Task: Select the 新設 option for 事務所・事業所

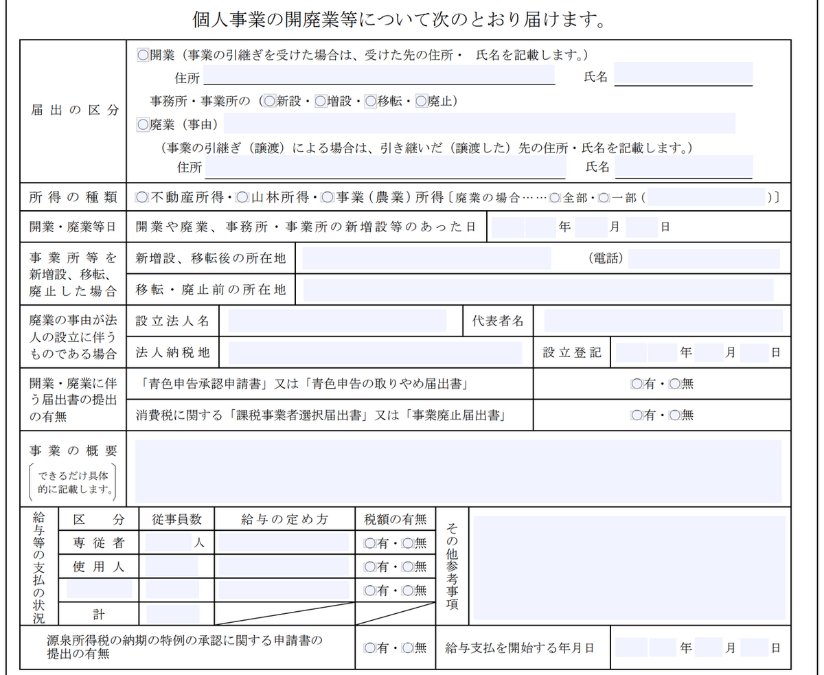Action: tap(269, 101)
